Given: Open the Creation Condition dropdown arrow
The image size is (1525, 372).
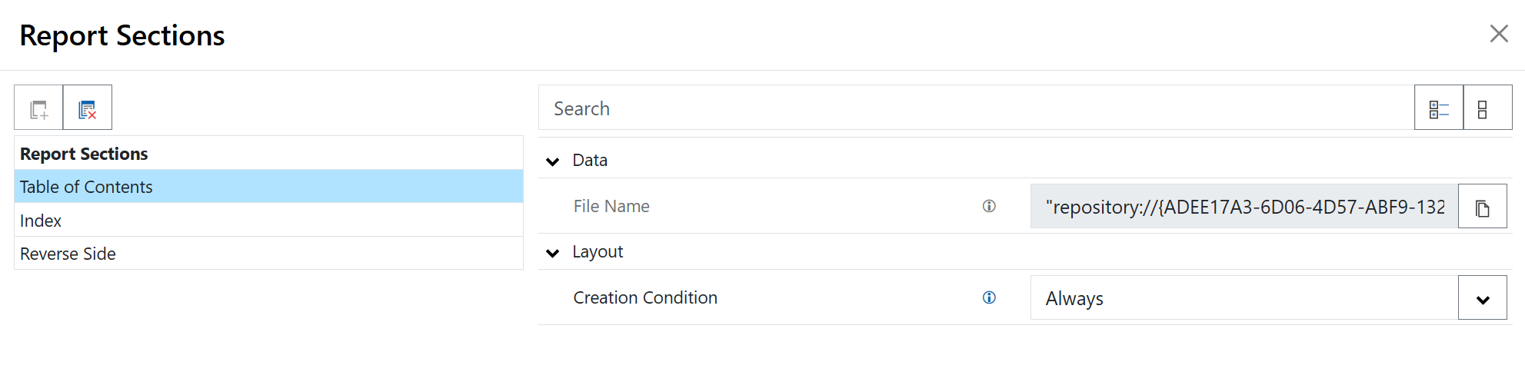Looking at the screenshot, I should point(1482,298).
